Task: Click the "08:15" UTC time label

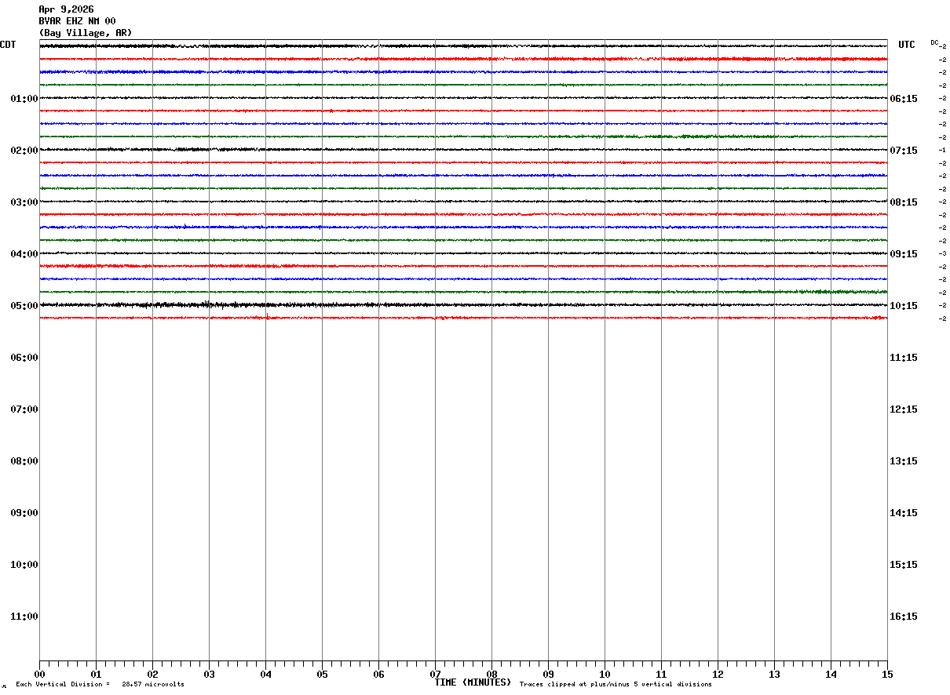Action: (904, 202)
